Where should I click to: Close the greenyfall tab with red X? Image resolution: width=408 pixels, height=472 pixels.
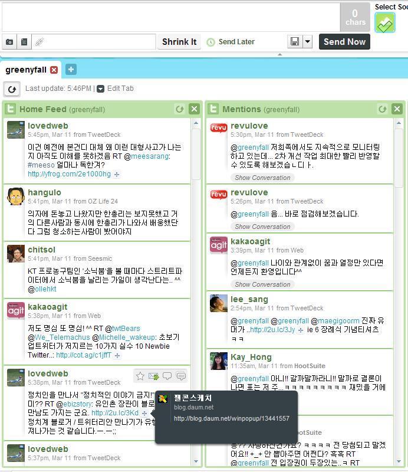(x=54, y=70)
